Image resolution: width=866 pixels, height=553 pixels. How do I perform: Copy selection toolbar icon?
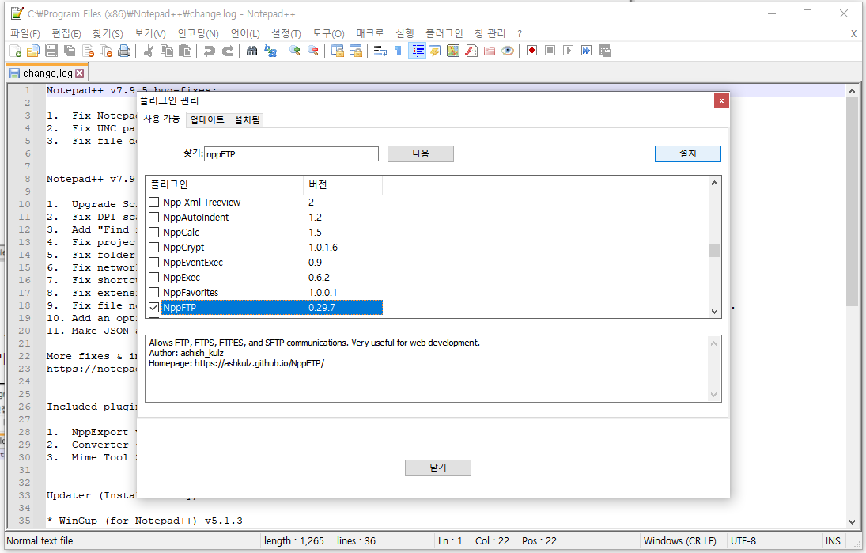(166, 51)
